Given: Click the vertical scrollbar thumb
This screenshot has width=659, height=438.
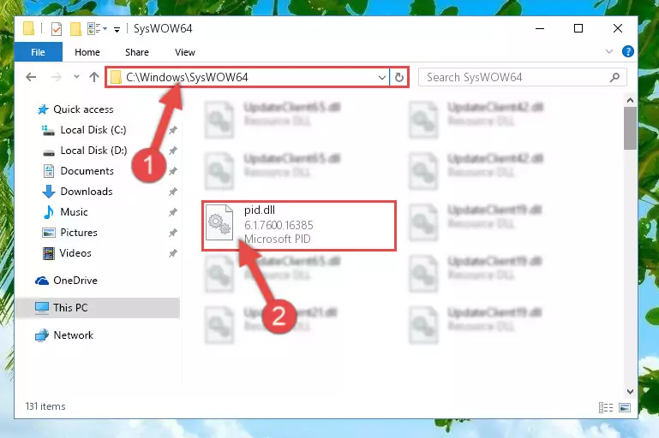Looking at the screenshot, I should pos(630,128).
